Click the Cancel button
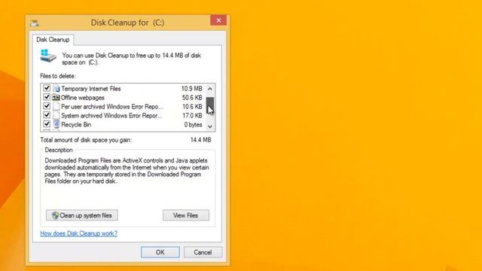Screen dimensions: 482x271 pyautogui.click(x=203, y=252)
